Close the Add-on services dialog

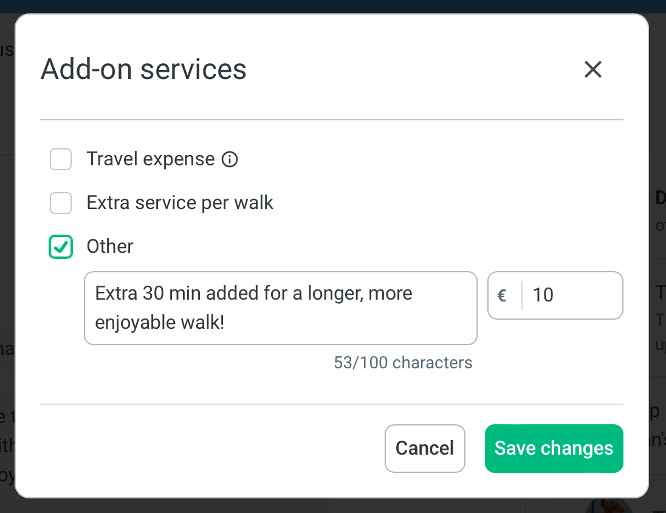[592, 69]
